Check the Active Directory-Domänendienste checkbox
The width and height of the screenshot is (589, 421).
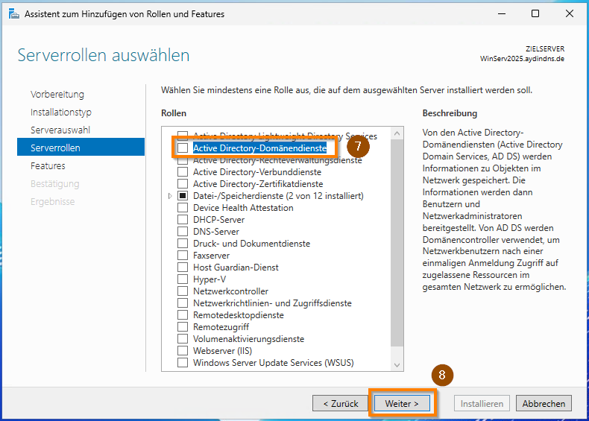point(183,148)
